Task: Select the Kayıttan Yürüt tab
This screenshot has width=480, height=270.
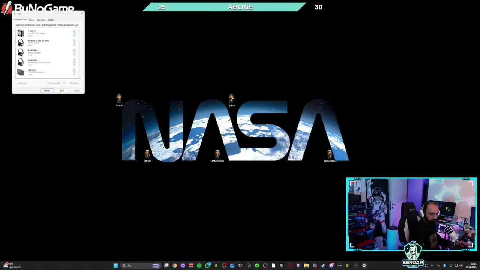Action: click(21, 19)
